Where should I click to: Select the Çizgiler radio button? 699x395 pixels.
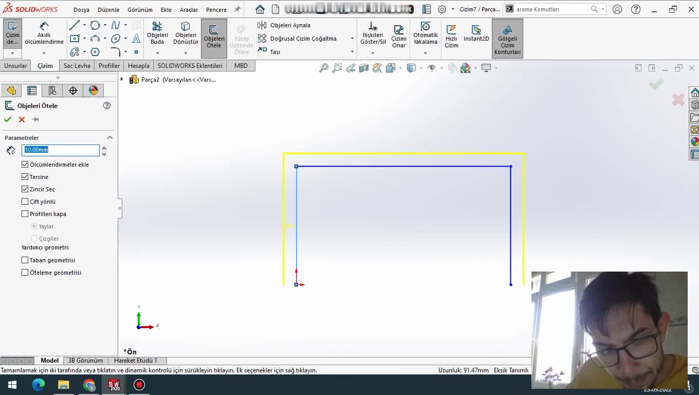click(x=34, y=239)
